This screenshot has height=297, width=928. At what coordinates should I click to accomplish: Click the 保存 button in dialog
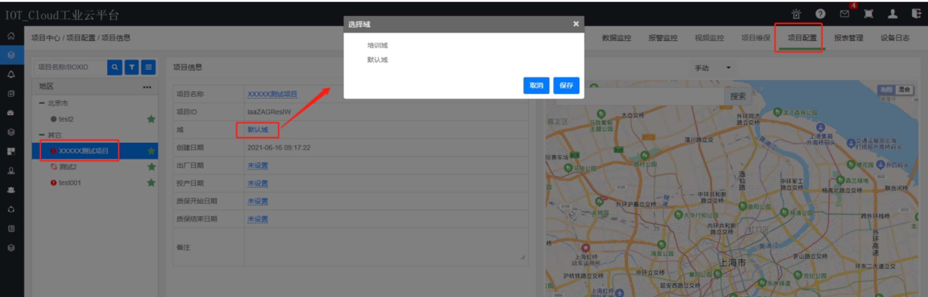(x=566, y=85)
